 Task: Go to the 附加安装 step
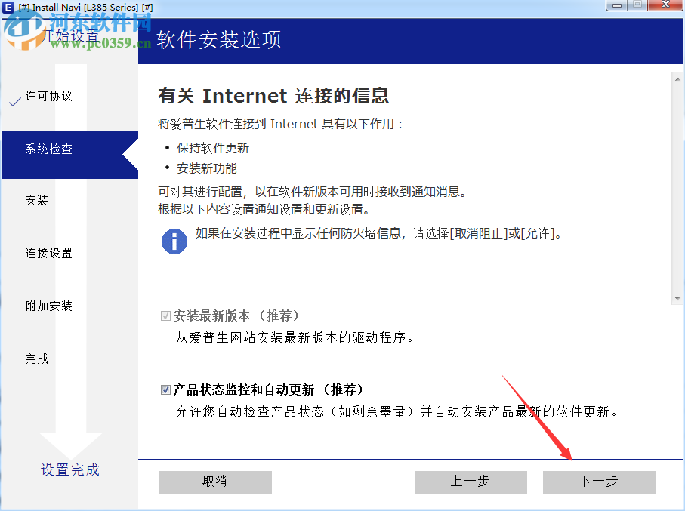click(49, 306)
